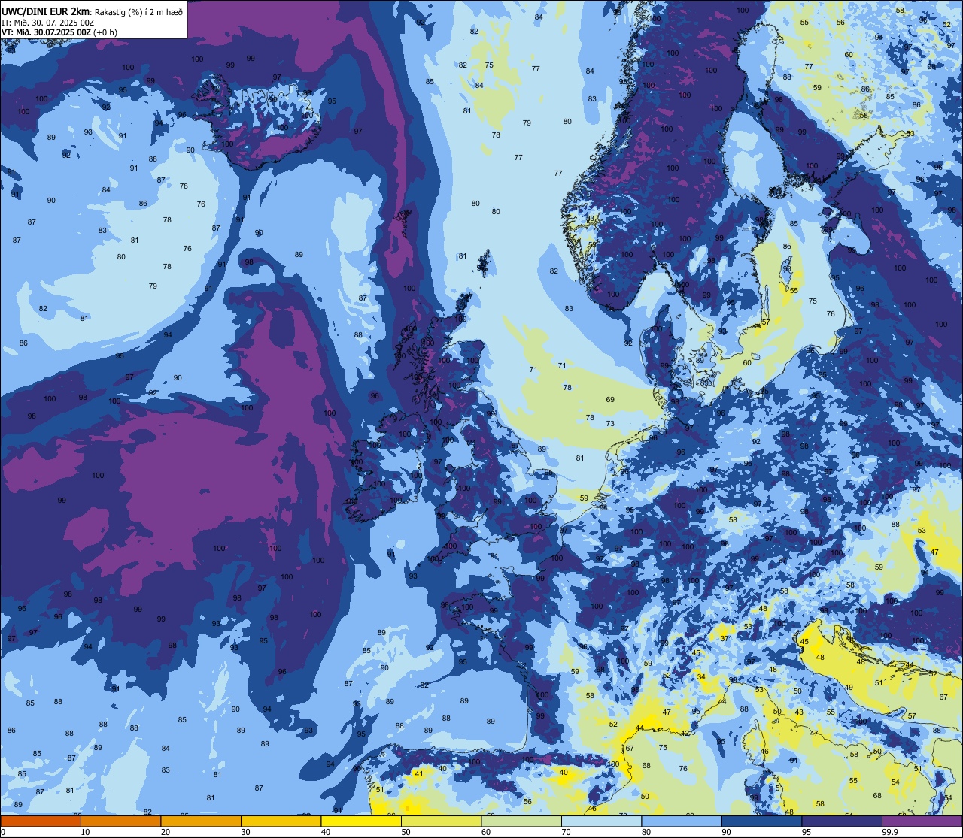This screenshot has height=838, width=963.
Task: Click the "49" humidity value over the Adriatic
Action: coord(849,688)
